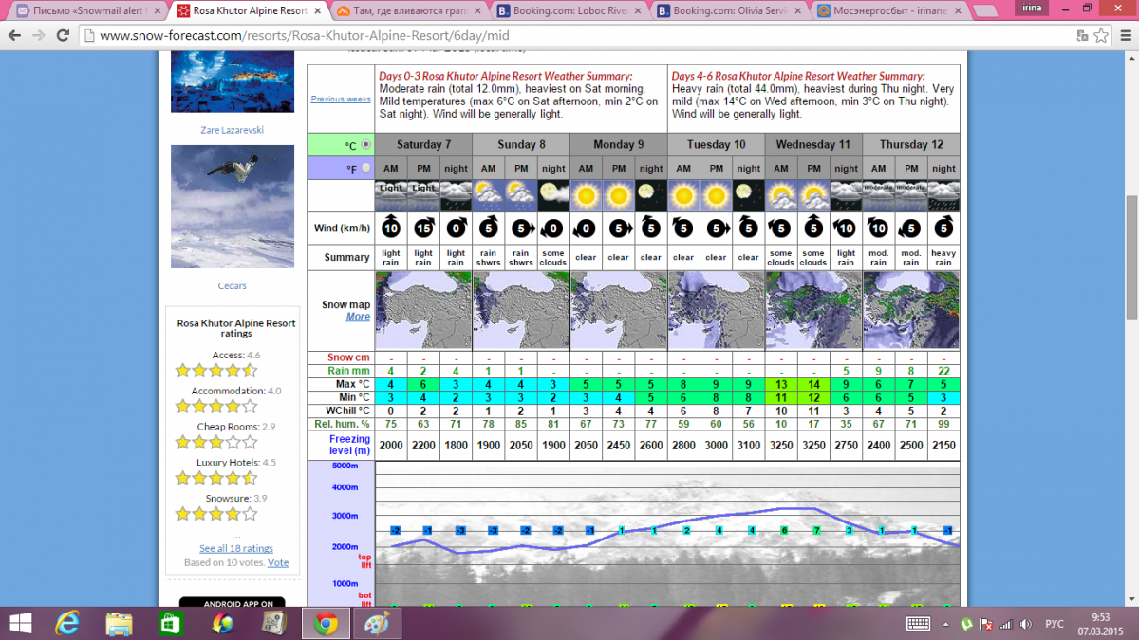Click Saturday AM light rain weather icon
1139x640 pixels.
391,195
